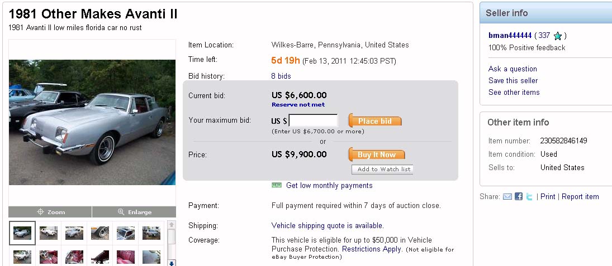Share the listing on Twitter
Viewport: 612px width, 266px height.
(529, 197)
